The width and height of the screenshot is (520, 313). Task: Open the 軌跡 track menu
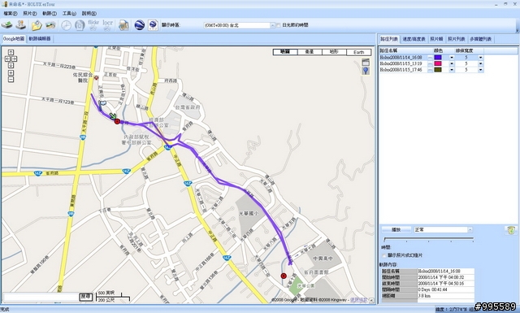click(x=50, y=14)
